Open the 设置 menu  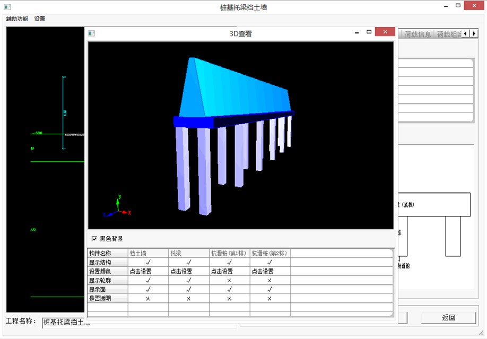pos(40,19)
